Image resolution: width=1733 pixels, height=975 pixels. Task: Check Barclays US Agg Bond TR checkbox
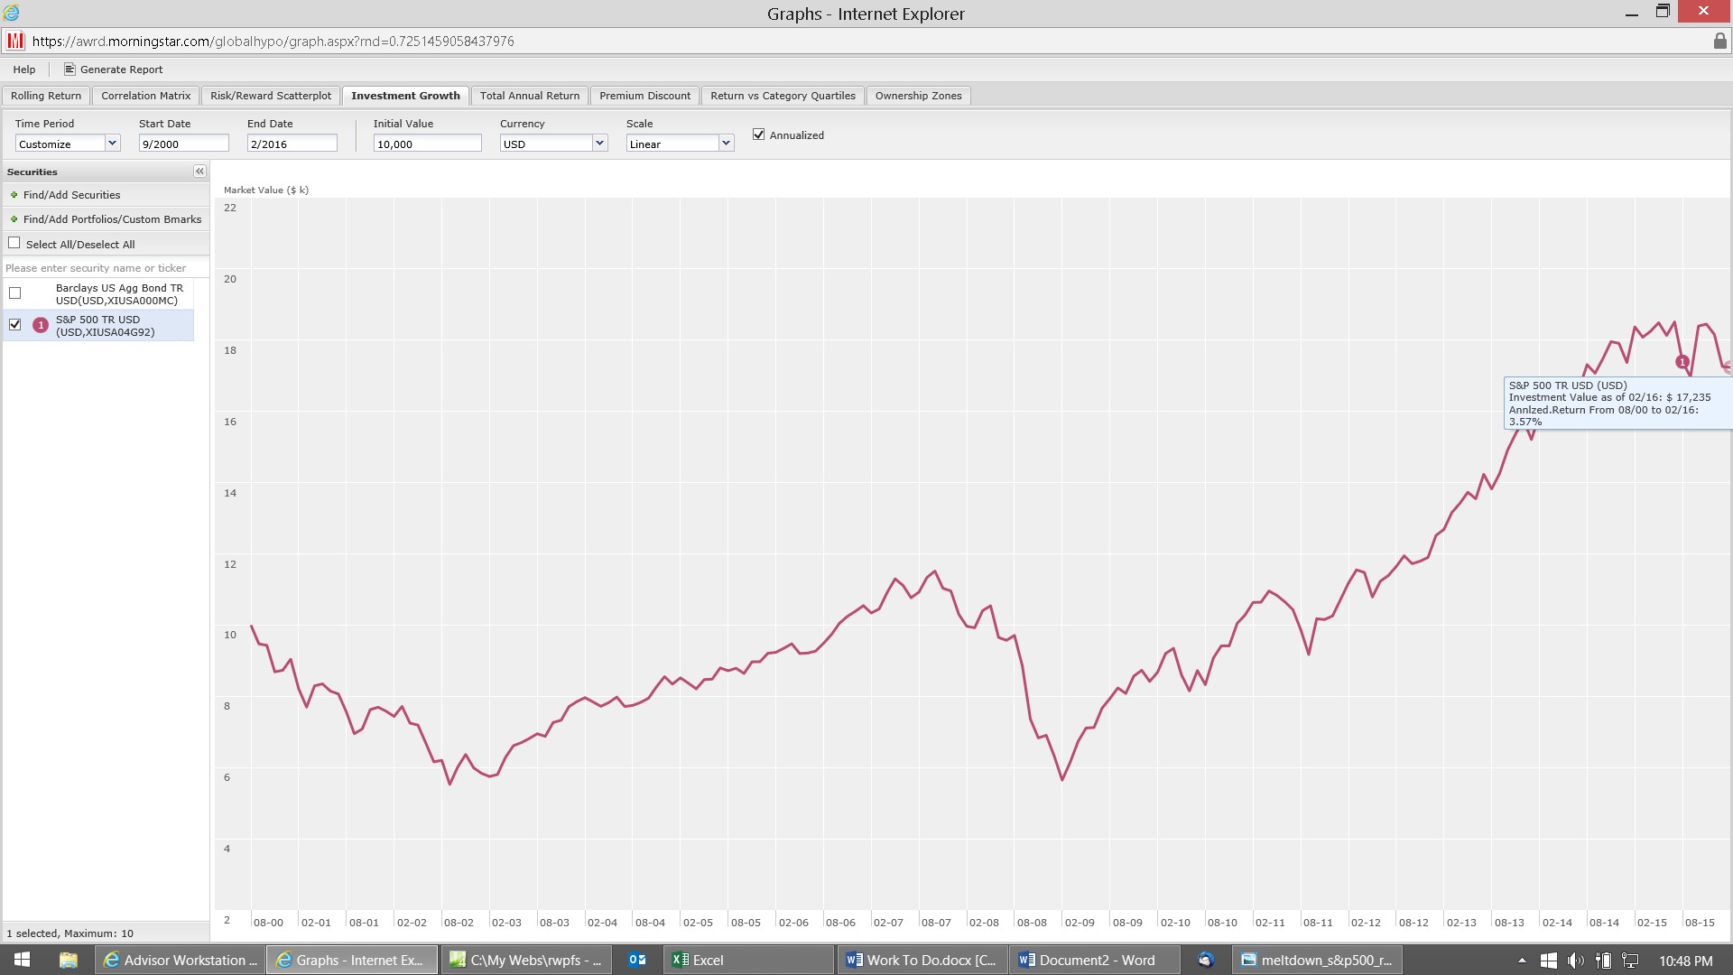pos(15,293)
